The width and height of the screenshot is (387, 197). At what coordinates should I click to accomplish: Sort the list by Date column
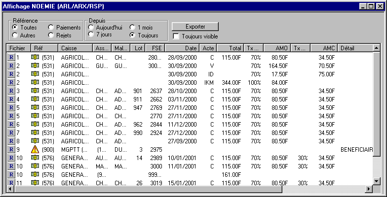point(182,48)
